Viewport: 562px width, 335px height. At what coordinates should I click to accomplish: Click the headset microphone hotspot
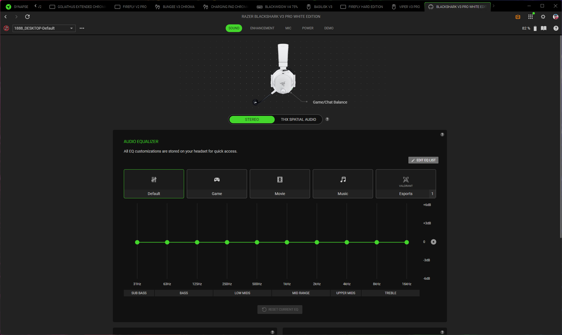click(256, 103)
